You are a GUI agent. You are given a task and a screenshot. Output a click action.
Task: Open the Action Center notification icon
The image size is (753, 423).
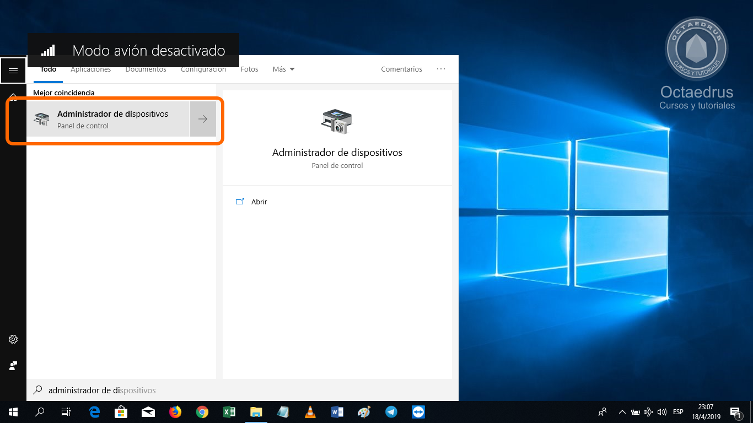click(x=735, y=412)
